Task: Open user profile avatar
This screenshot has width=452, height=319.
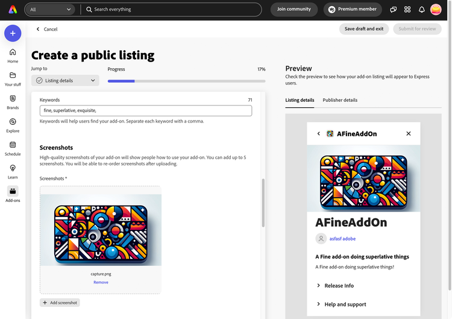Action: pos(436,10)
